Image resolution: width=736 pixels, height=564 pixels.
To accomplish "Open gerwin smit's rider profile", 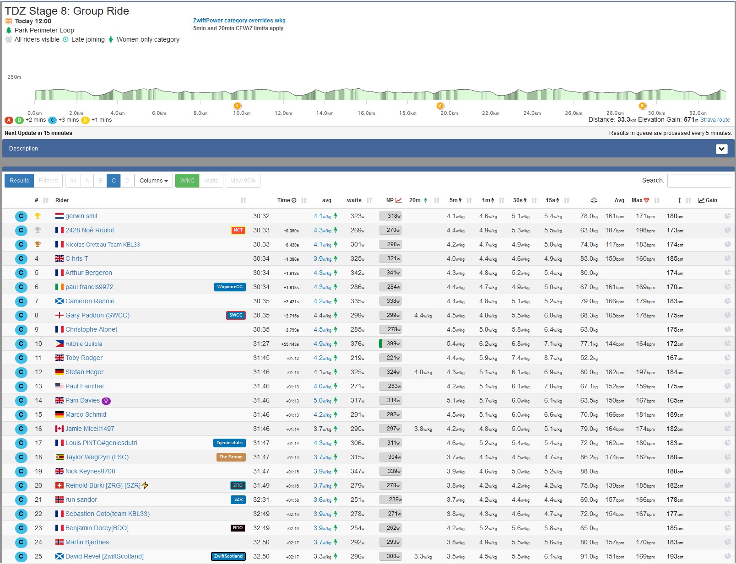I will pyautogui.click(x=81, y=216).
